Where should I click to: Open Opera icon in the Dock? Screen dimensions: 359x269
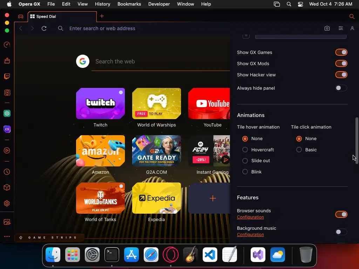171,255
